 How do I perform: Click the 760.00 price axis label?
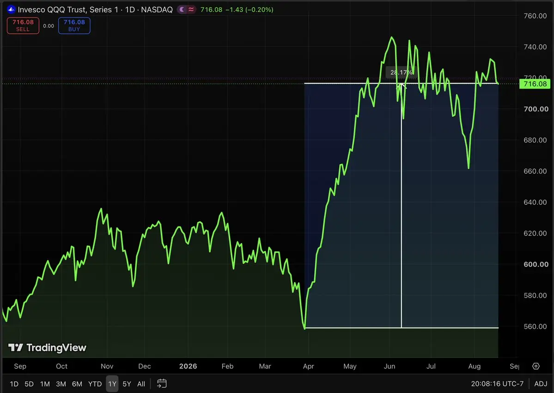pos(535,16)
